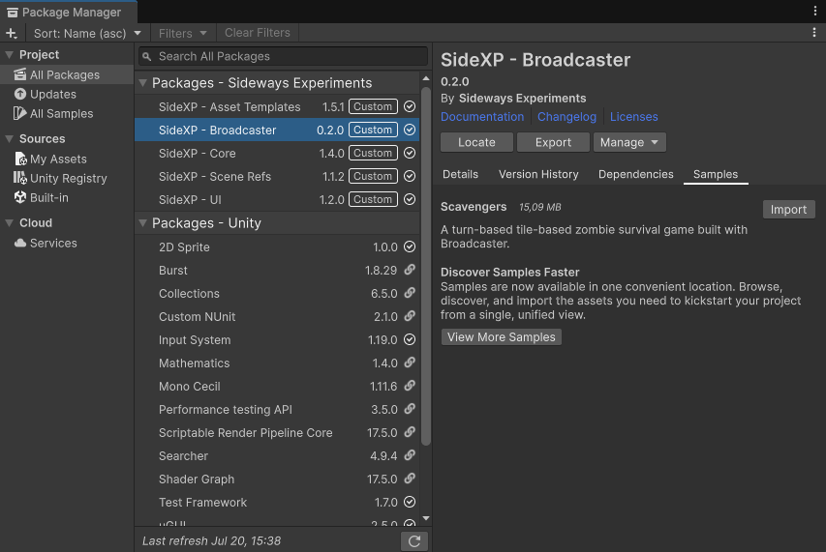Viewport: 826px width, 552px height.
Task: Click the package list scrollbar thumb
Action: (426, 267)
